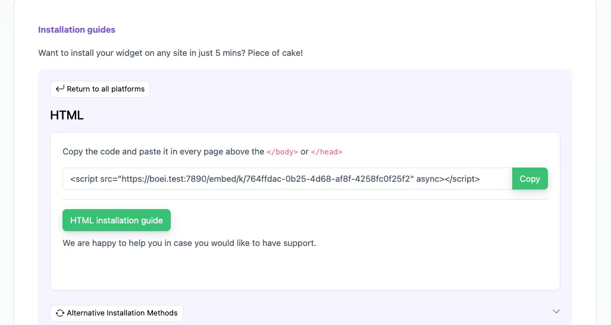
Task: Click the empty area below the support text
Action: [305, 270]
